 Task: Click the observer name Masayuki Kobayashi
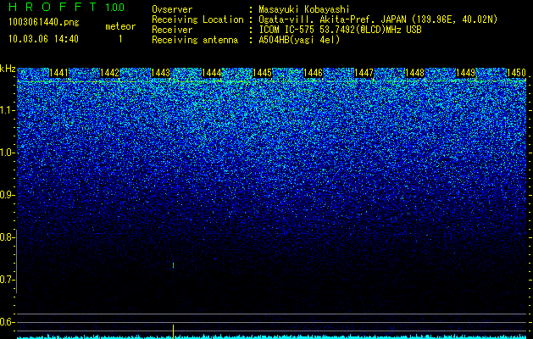pyautogui.click(x=304, y=9)
